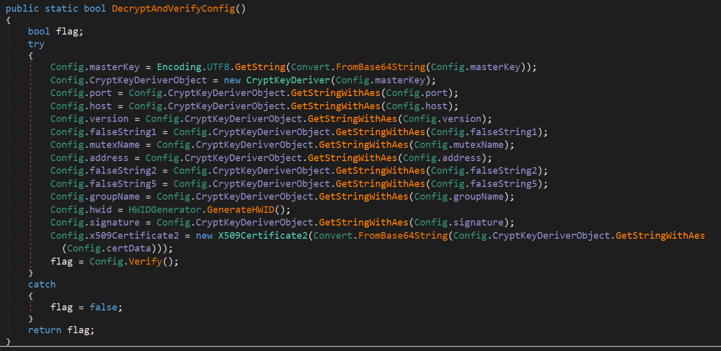Viewport: 721px width, 351px height.
Task: Click 'UTF8' on the masterKey line
Action: [x=218, y=67]
